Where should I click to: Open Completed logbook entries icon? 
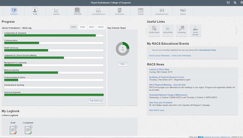(x=28, y=130)
